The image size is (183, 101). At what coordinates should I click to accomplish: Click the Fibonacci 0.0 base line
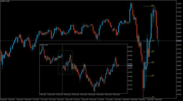[149, 97]
